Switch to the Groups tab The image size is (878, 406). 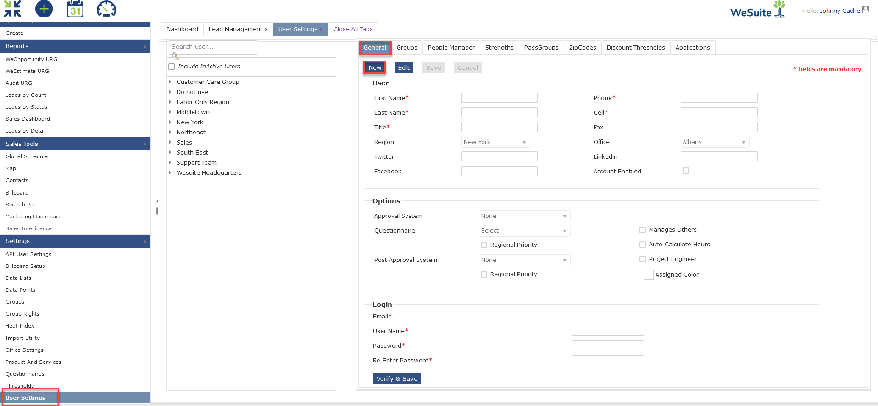pos(407,48)
